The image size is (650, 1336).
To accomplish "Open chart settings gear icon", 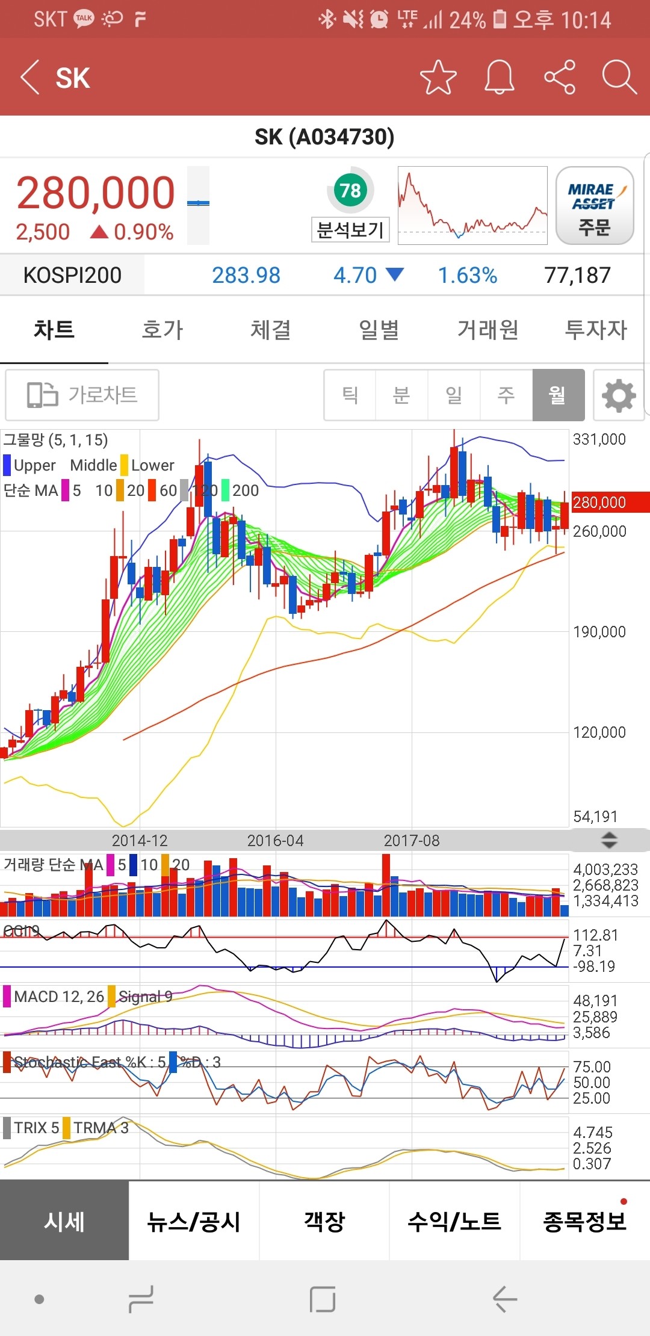I will [619, 395].
